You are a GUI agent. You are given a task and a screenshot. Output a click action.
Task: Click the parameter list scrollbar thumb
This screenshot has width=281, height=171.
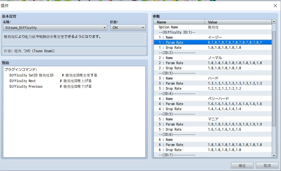274,79
